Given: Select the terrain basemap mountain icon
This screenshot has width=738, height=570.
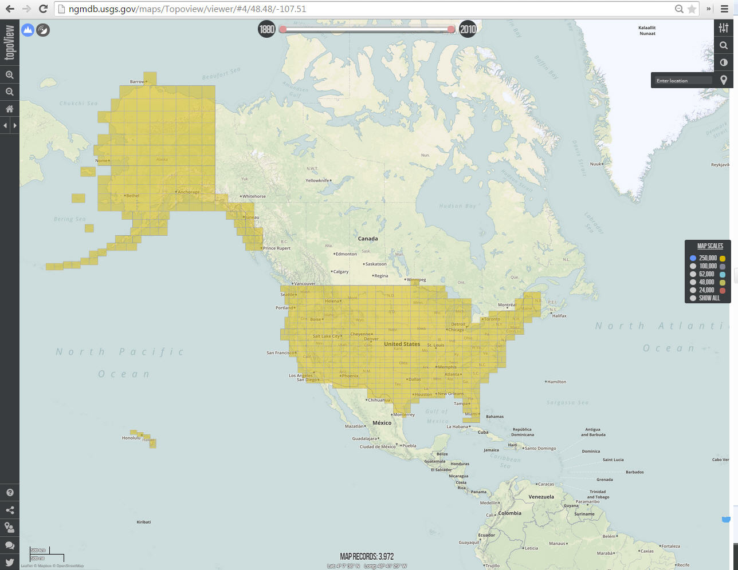Looking at the screenshot, I should click(28, 30).
